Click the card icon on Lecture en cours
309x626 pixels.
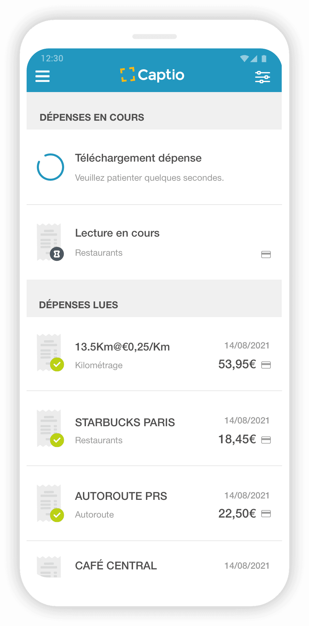tap(266, 254)
